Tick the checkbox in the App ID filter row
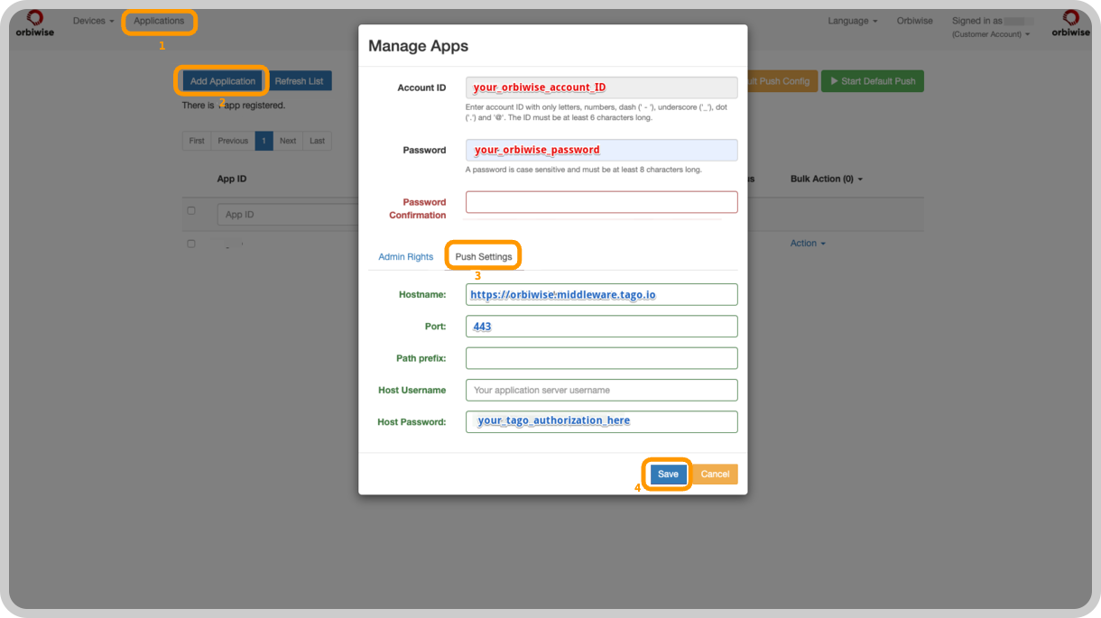 [190, 211]
